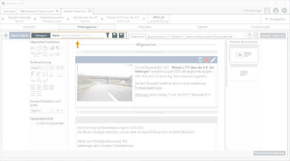Toggle 'im Bericht ausblenden' checkbox
The image size is (290, 161).
pyautogui.click(x=34, y=123)
